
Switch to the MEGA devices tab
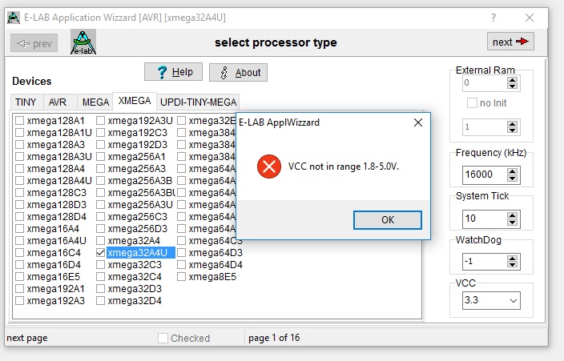(95, 102)
